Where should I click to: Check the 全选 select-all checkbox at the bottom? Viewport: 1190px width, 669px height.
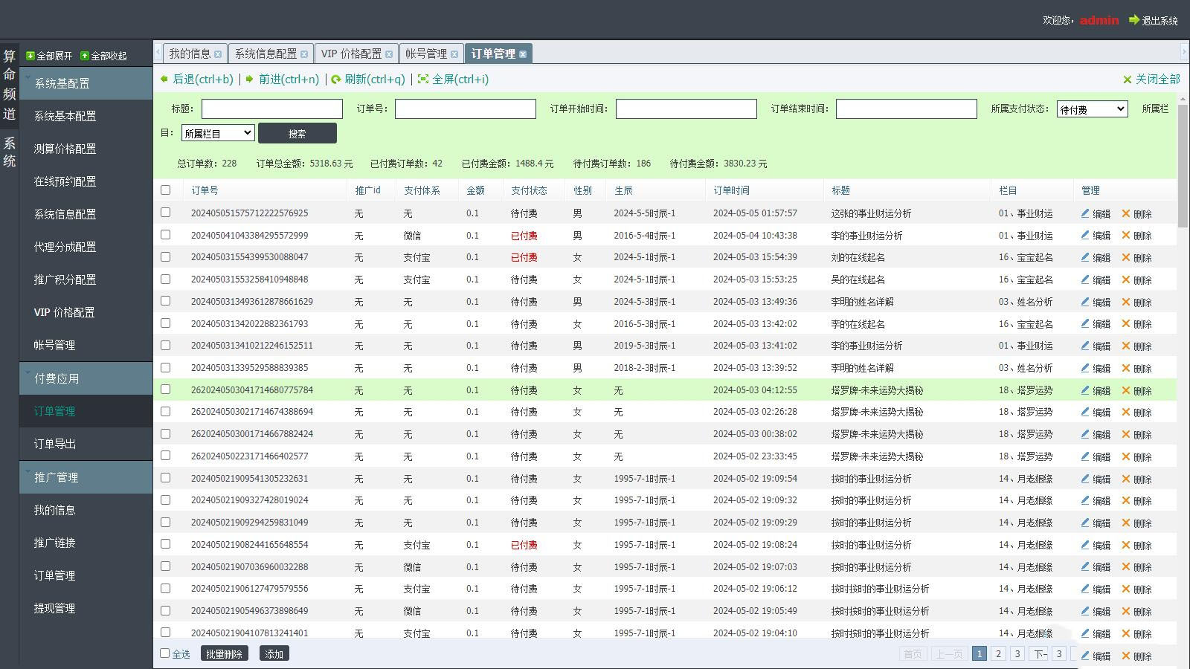point(165,652)
